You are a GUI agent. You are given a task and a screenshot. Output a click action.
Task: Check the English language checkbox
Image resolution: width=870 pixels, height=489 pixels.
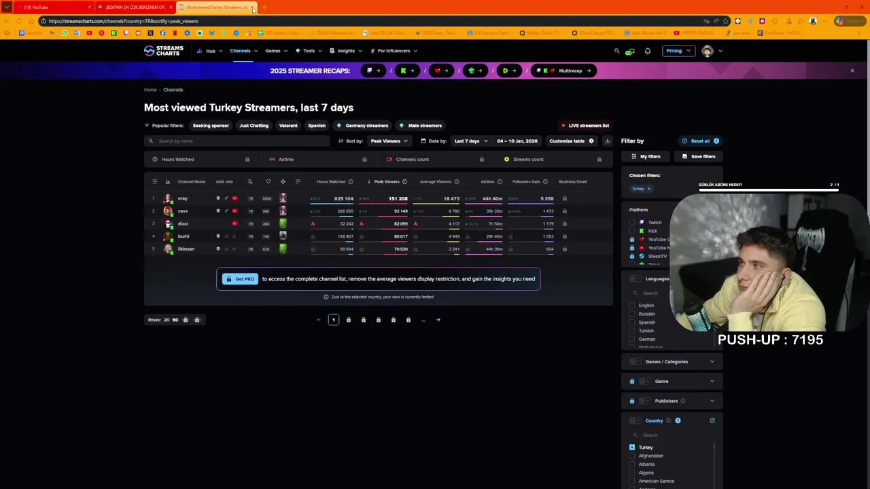click(x=632, y=306)
